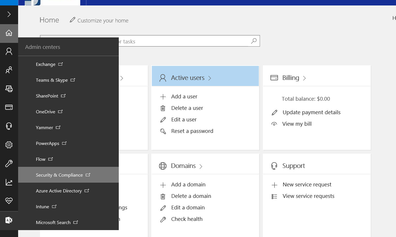Click Customize your home link
The width and height of the screenshot is (396, 237).
[103, 21]
